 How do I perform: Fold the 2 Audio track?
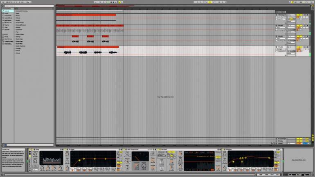click(x=276, y=26)
